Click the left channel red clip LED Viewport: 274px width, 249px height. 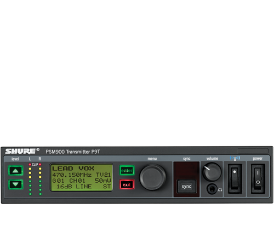tap(30, 165)
